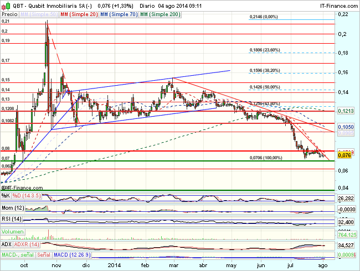Toggle the MM (Simple 20) moving average label
This screenshot has width=360, height=271.
pos(79,14)
